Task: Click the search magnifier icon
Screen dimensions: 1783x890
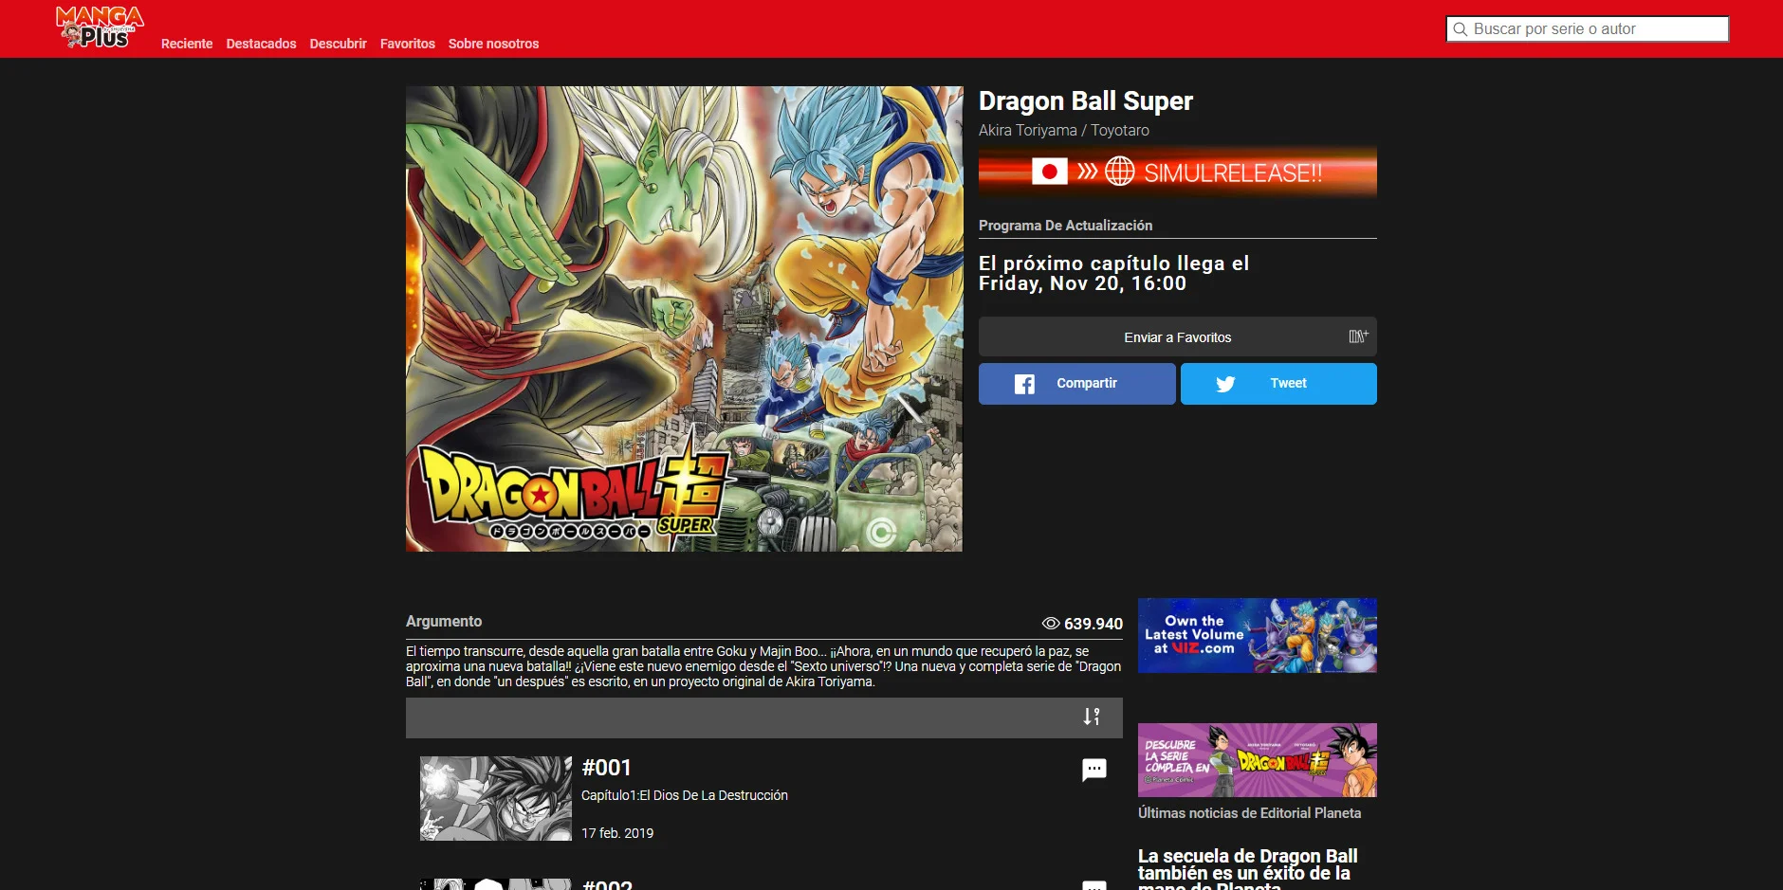Action: coord(1461,29)
